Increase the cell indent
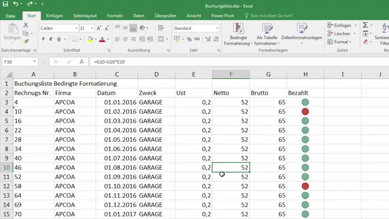This screenshot has height=219, width=389. coord(150,39)
